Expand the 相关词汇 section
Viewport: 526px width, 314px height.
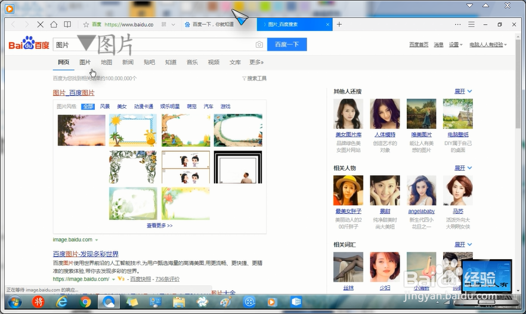click(463, 245)
